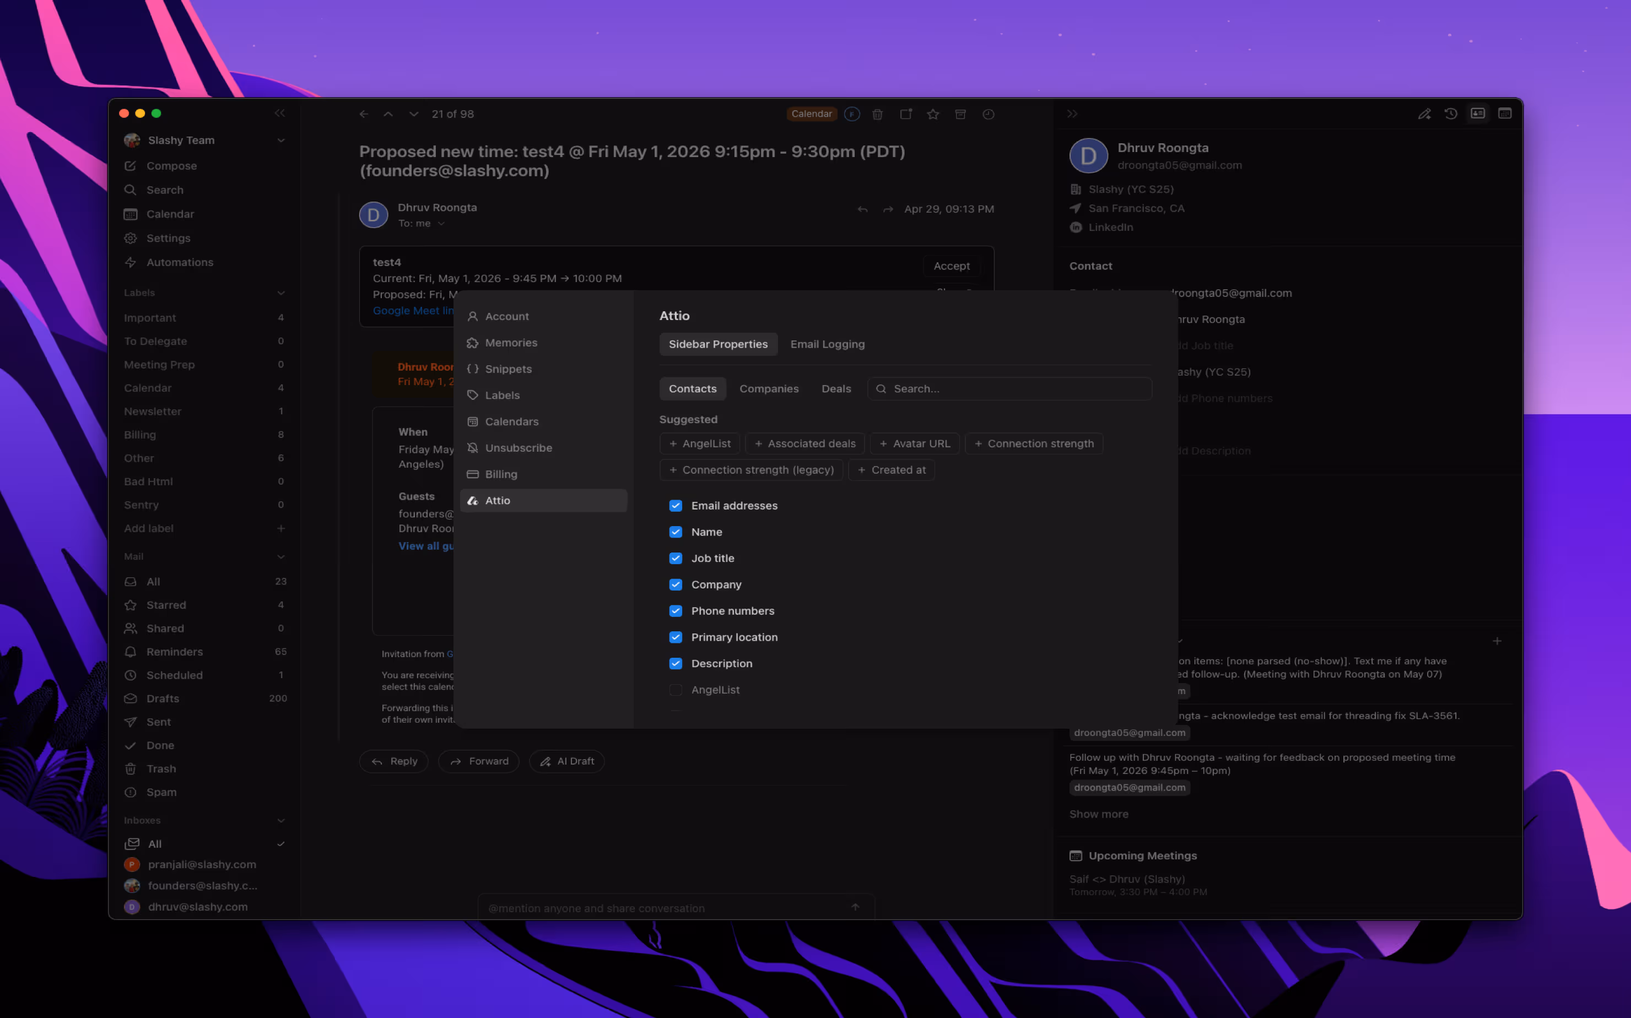Add the Associated deals suggested property
Image resolution: width=1631 pixels, height=1018 pixels.
804,443
